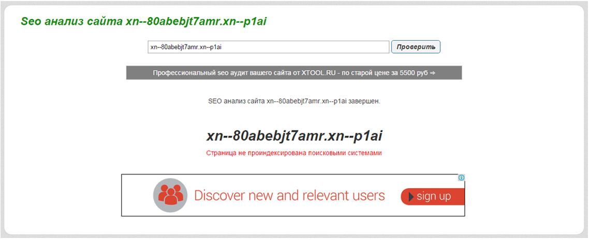The image size is (589, 240).
Task: Focus the site domain input field
Action: tap(268, 47)
